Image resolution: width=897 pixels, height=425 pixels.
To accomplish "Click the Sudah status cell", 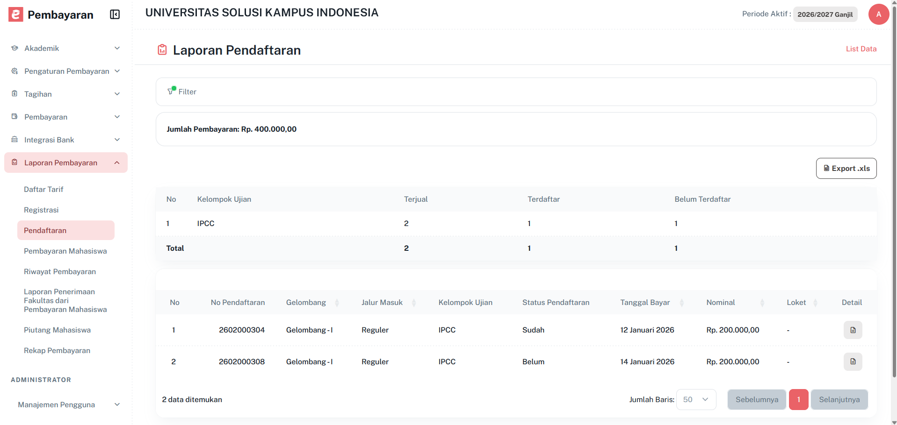I will click(x=533, y=330).
